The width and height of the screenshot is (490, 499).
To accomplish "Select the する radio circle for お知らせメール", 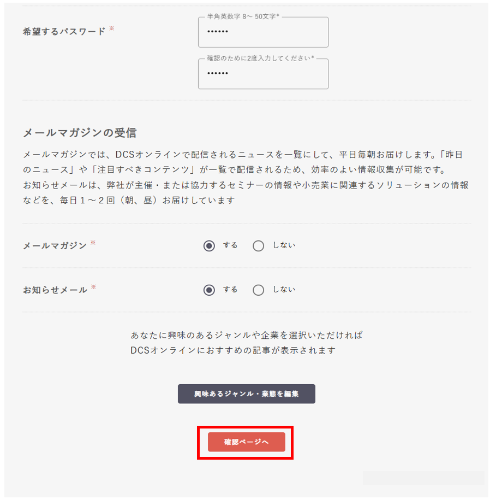I will (209, 290).
